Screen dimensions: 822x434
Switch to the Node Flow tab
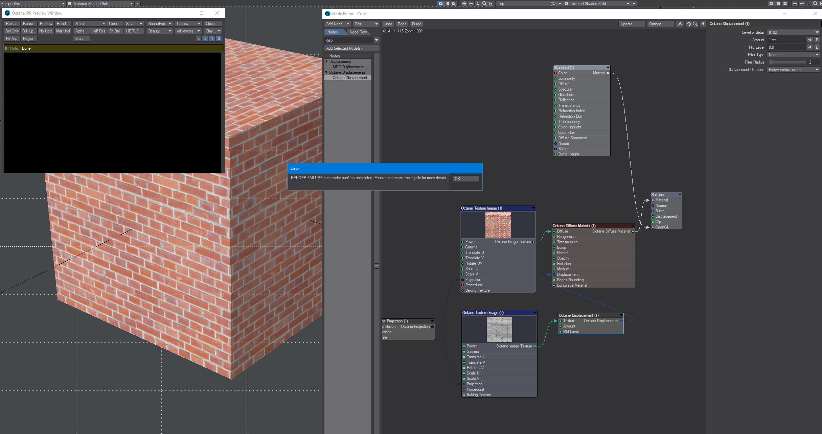(358, 32)
